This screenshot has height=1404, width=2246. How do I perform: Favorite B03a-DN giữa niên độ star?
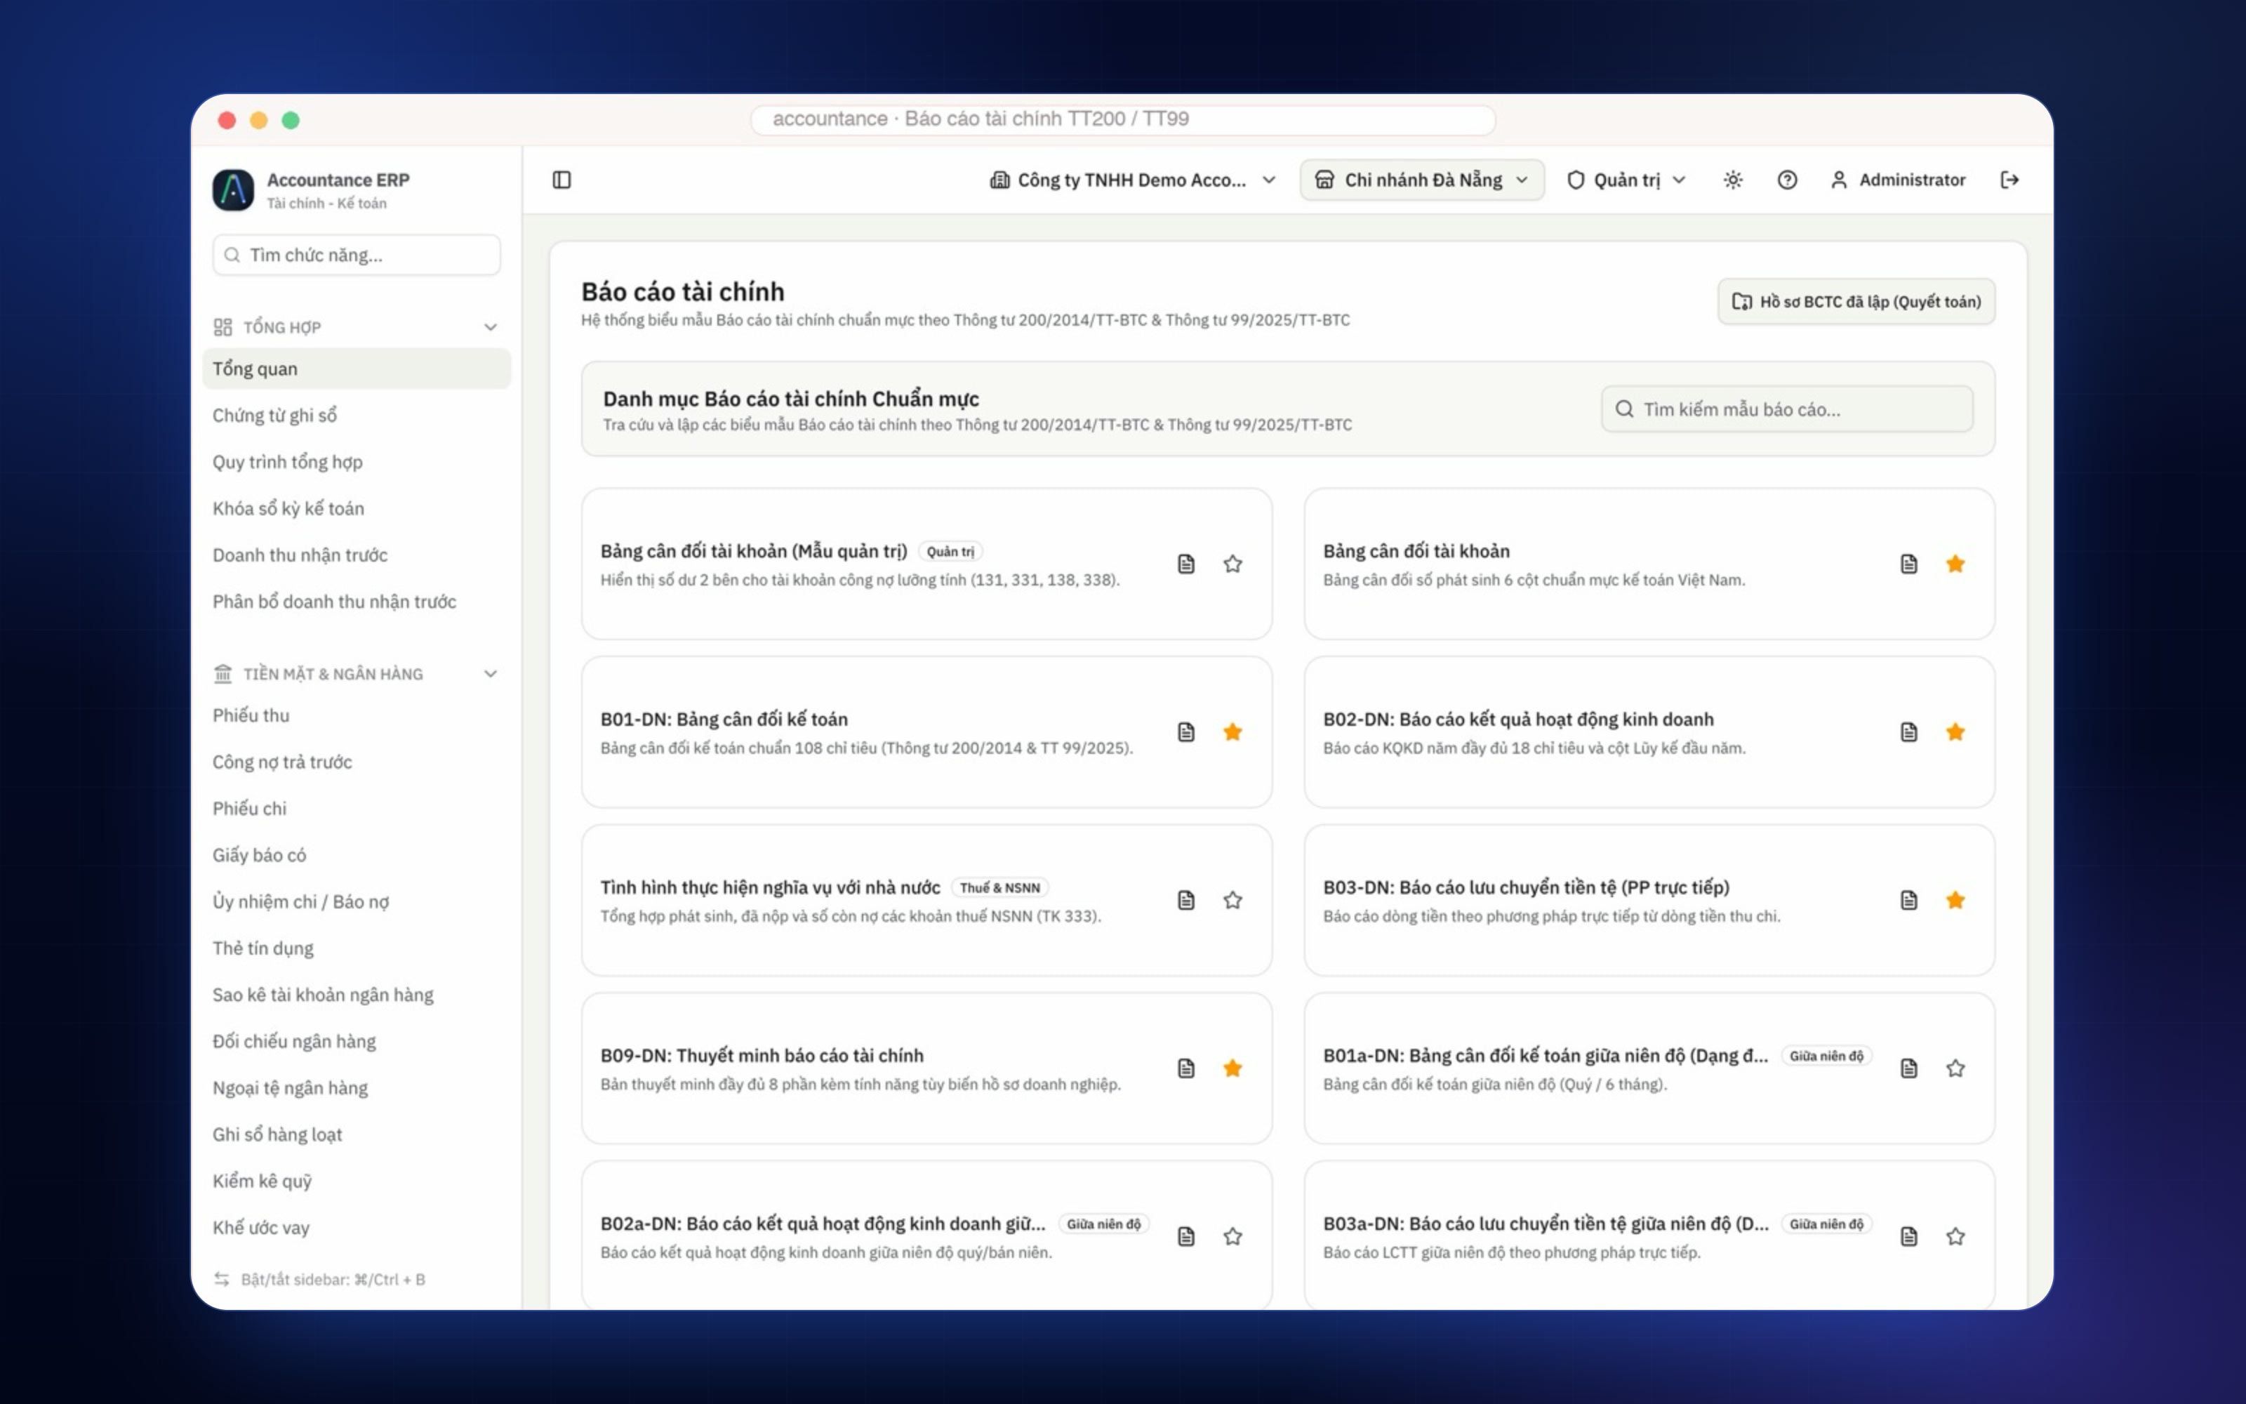click(x=1955, y=1236)
